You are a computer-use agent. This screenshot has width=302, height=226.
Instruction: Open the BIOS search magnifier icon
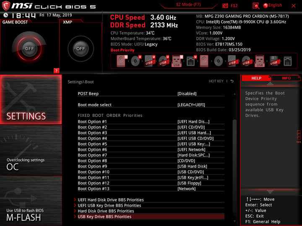[x=256, y=6]
